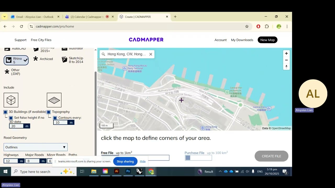Open the tab search dropdown chevron
Viewport: 335px width, 188px height.
tap(4, 17)
